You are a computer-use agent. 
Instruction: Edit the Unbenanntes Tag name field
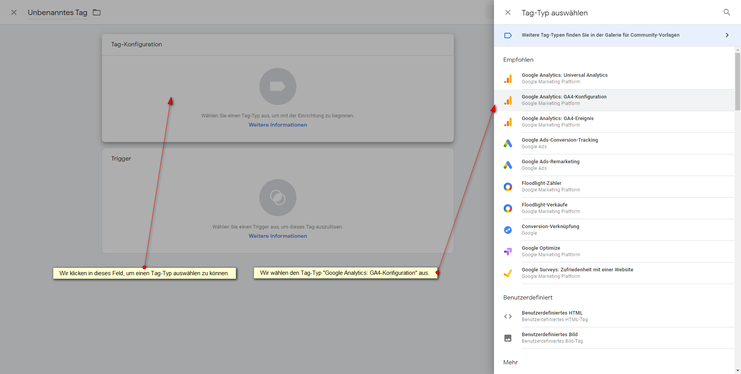click(x=58, y=12)
